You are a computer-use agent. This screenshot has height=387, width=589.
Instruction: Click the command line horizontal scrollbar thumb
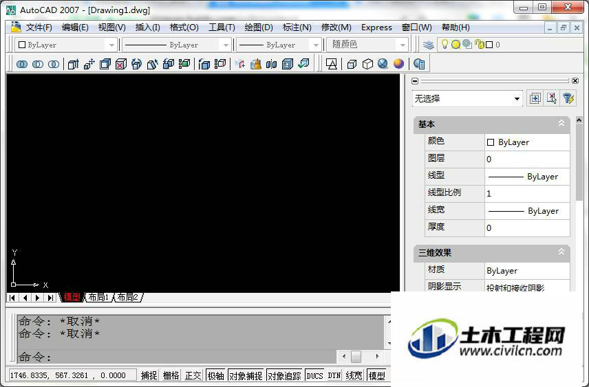point(356,356)
